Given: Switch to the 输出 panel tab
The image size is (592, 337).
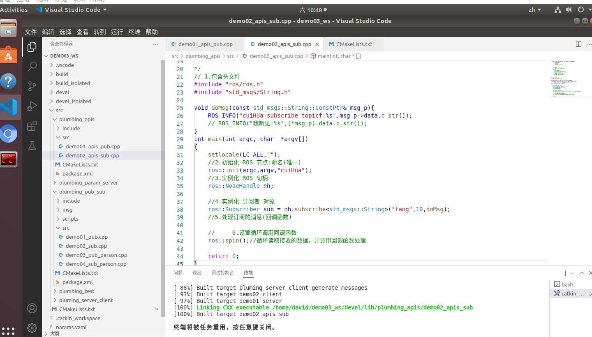Looking at the screenshot, I should point(197,272).
